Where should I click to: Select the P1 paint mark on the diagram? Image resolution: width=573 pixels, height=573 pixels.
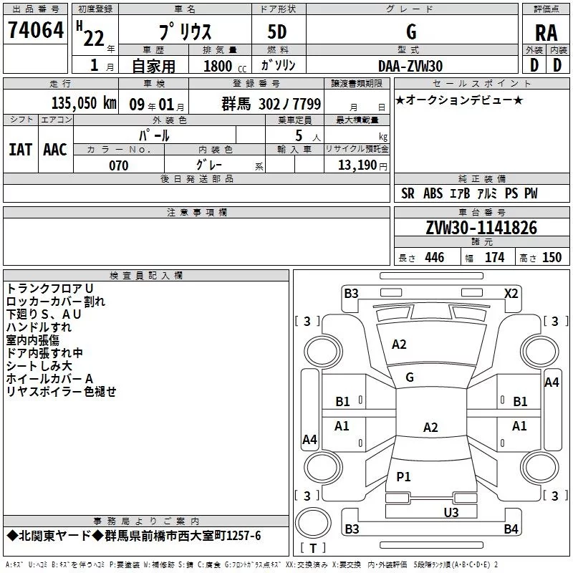[x=404, y=476]
